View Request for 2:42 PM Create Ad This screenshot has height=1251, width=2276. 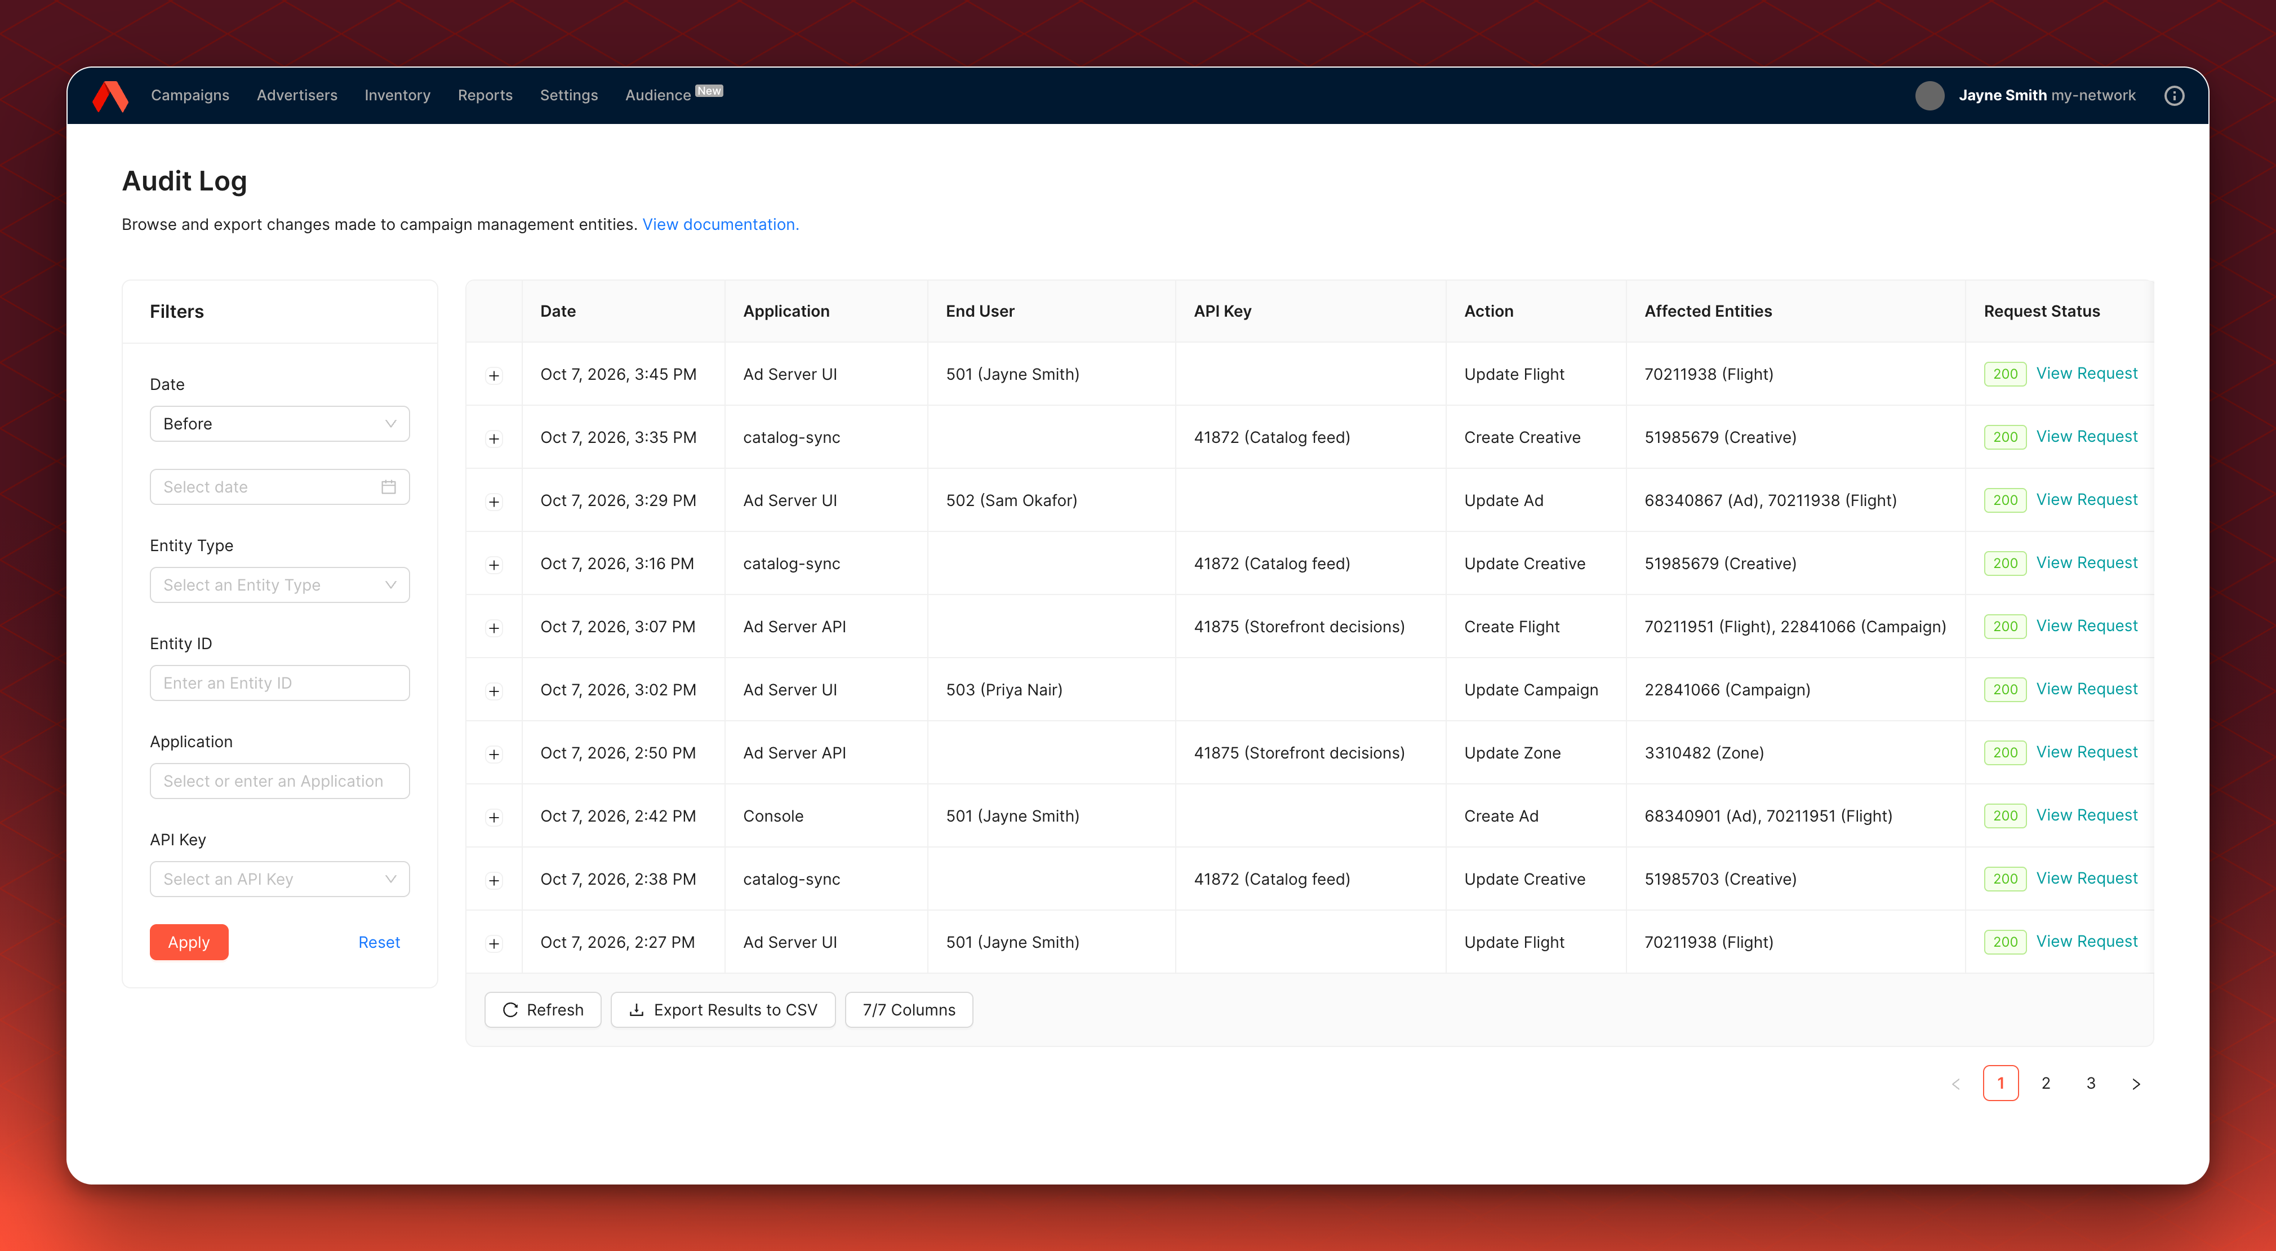click(x=2087, y=815)
